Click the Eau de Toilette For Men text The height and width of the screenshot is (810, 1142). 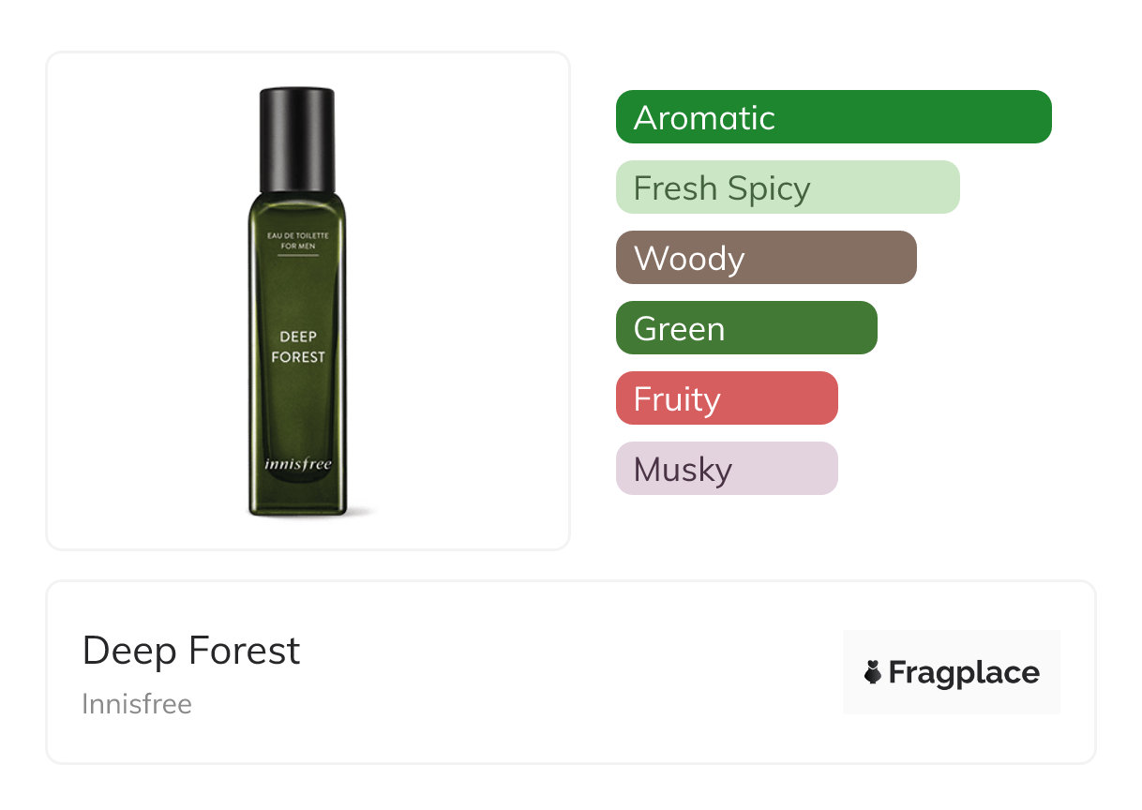[x=298, y=242]
